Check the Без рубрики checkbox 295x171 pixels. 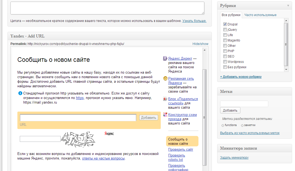(225, 67)
